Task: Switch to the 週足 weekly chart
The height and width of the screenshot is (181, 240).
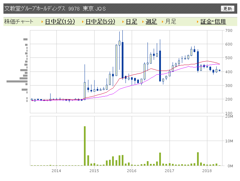Action: [x=151, y=22]
